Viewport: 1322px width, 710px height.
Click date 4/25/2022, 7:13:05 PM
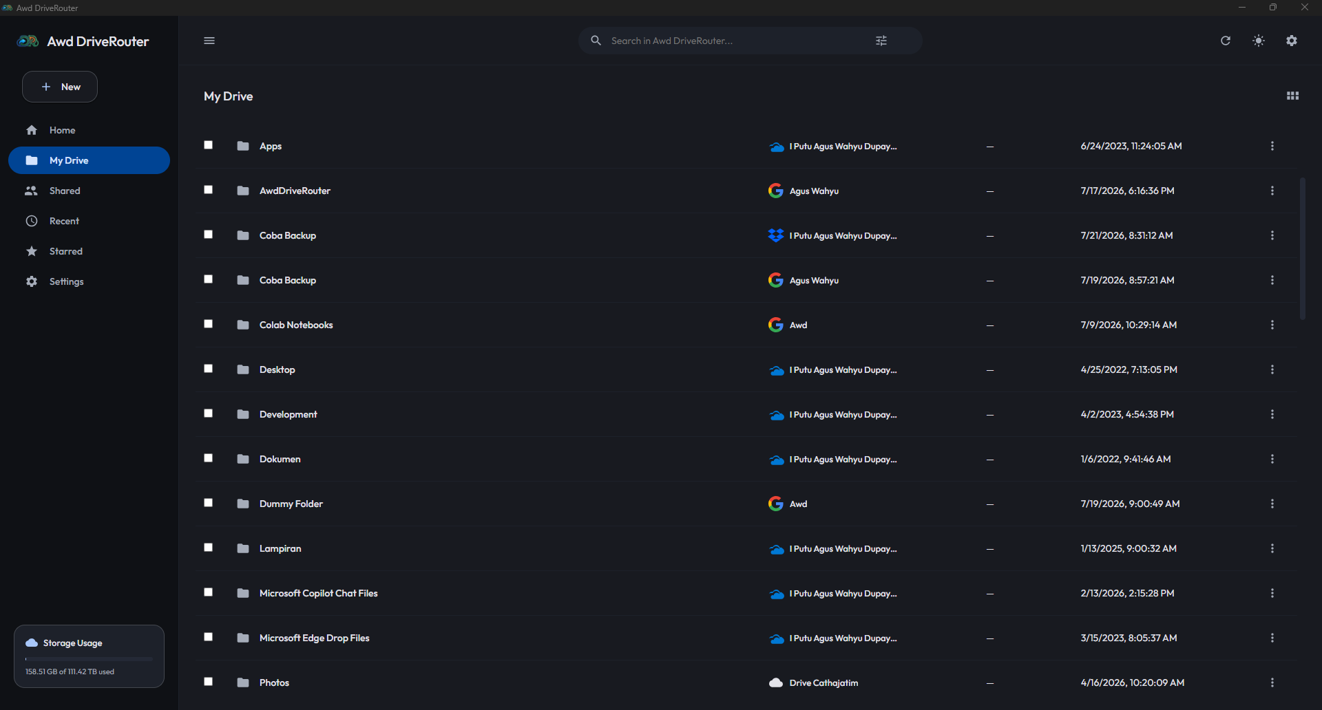tap(1129, 369)
